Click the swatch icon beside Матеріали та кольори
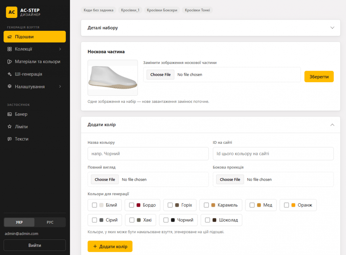The image size is (346, 255). click(9, 62)
